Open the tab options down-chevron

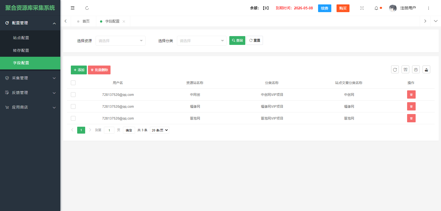coord(435,21)
